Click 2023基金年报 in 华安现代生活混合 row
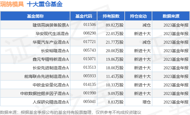190x115 pixels. click(x=176, y=34)
